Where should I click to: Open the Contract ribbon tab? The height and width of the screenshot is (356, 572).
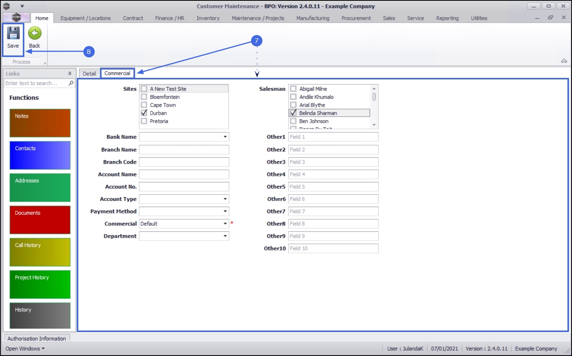[x=133, y=18]
